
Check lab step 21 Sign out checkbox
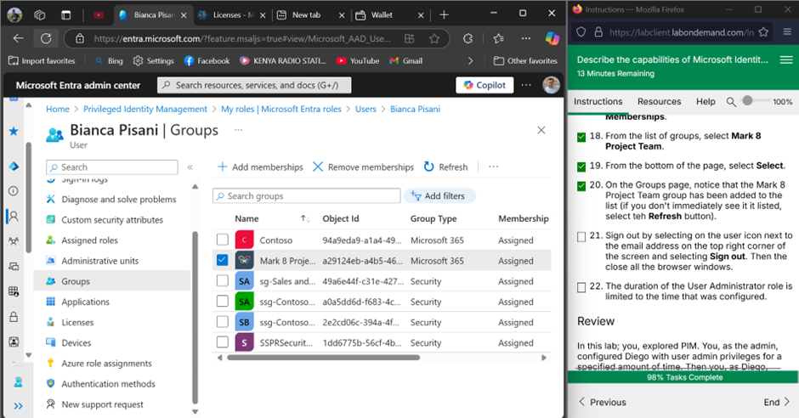pos(581,237)
